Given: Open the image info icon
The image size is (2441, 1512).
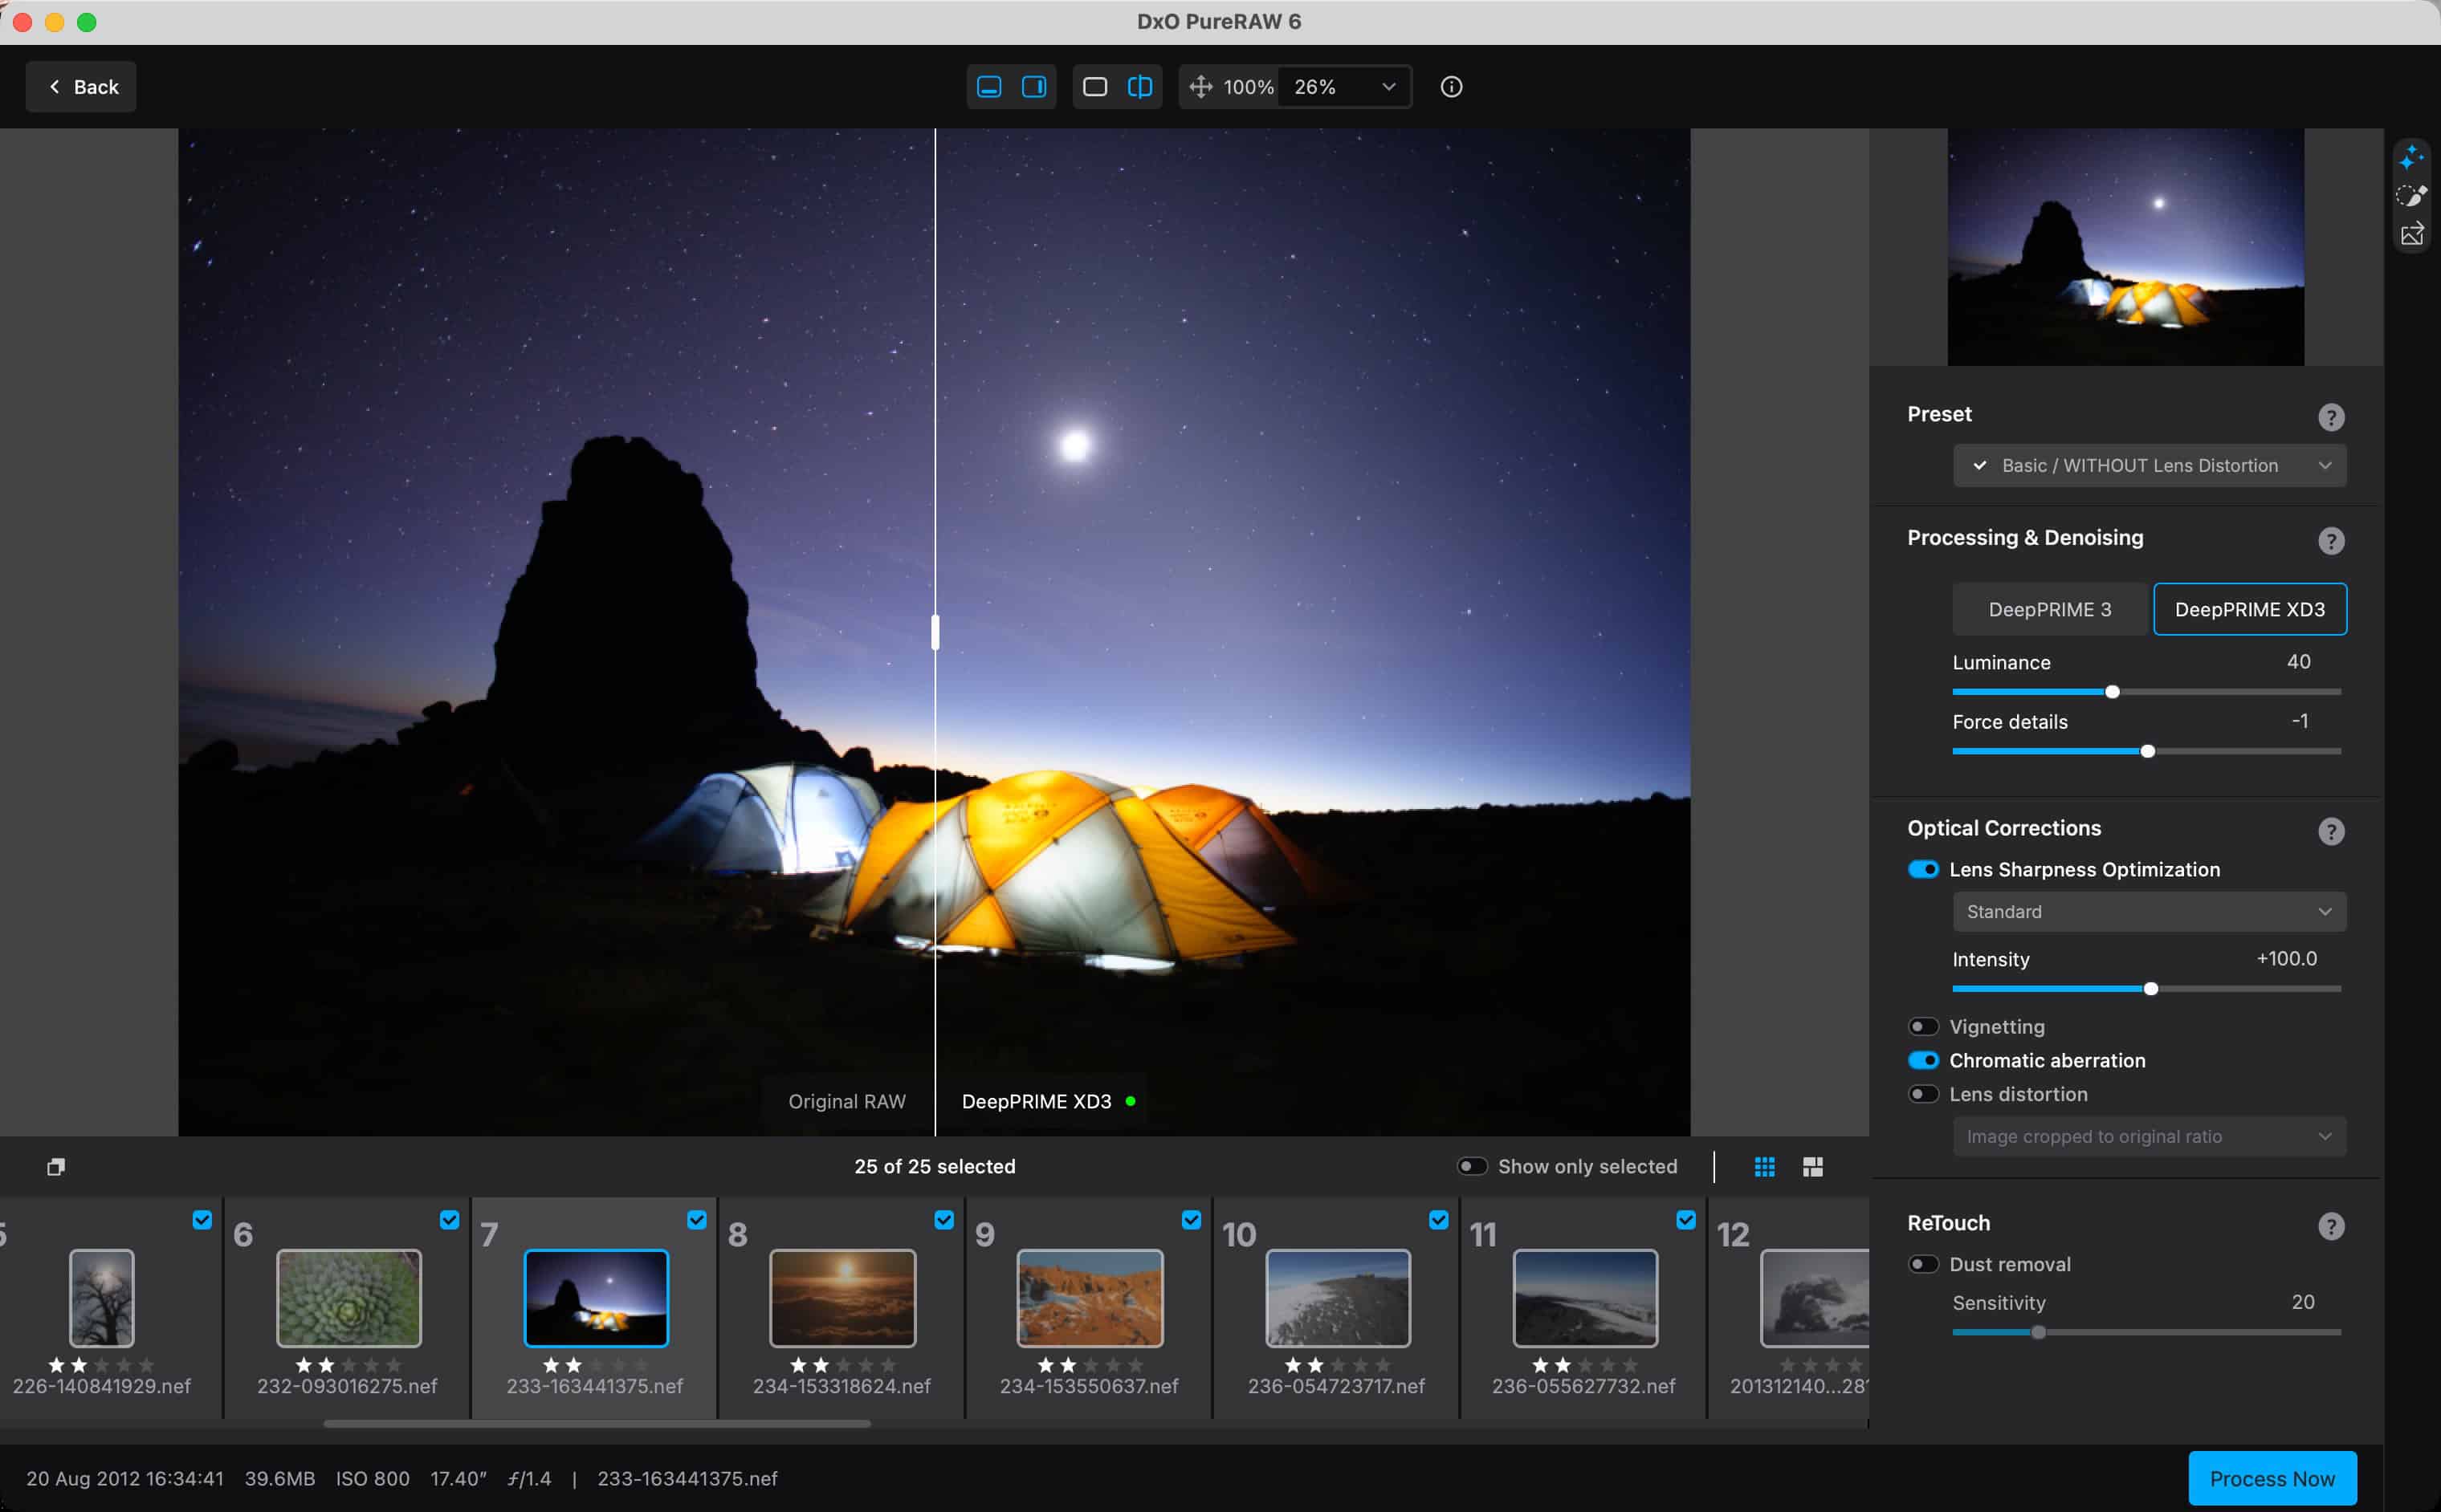Looking at the screenshot, I should pyautogui.click(x=1451, y=87).
